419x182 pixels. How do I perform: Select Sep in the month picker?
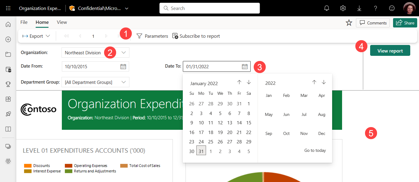[x=268, y=133]
